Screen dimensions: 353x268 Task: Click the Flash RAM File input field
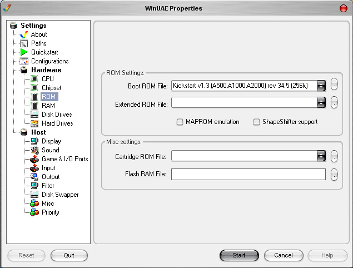point(248,175)
